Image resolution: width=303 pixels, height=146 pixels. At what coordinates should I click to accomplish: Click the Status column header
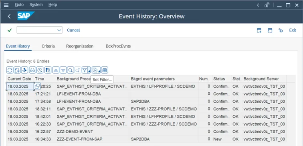pos(219,79)
